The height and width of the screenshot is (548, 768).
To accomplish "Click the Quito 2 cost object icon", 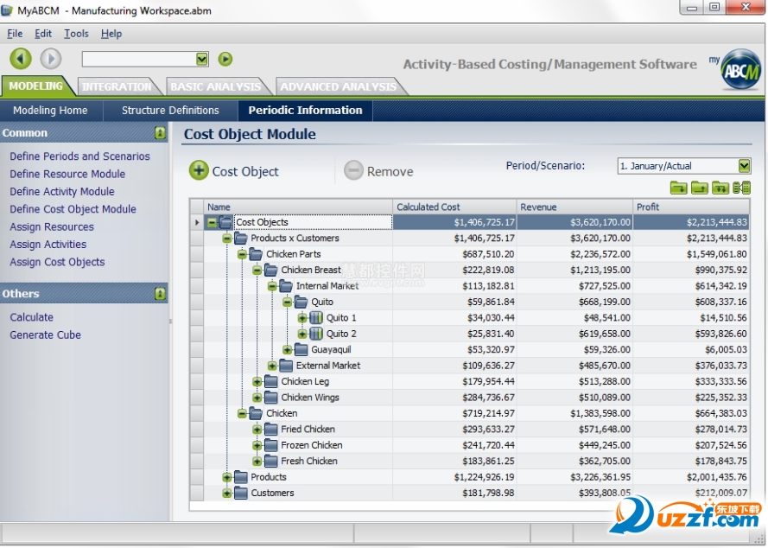I will point(316,334).
